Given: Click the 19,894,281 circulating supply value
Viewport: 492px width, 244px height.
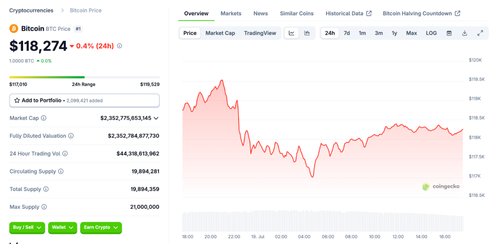Looking at the screenshot, I should 145,171.
